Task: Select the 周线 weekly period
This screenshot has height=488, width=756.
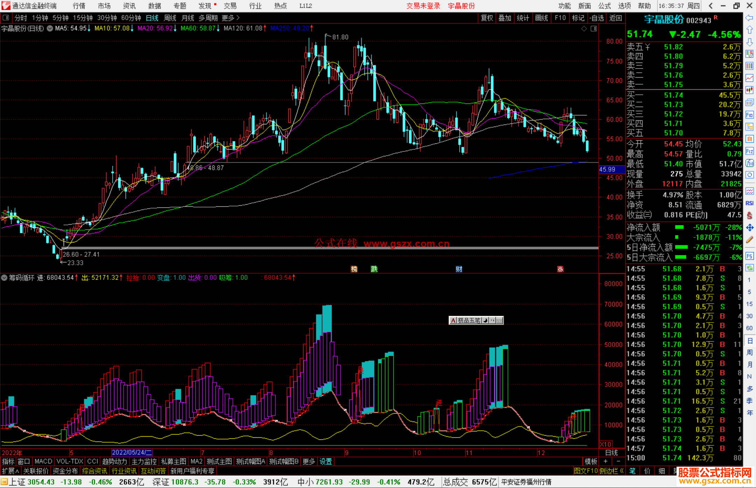Action: click(x=170, y=18)
